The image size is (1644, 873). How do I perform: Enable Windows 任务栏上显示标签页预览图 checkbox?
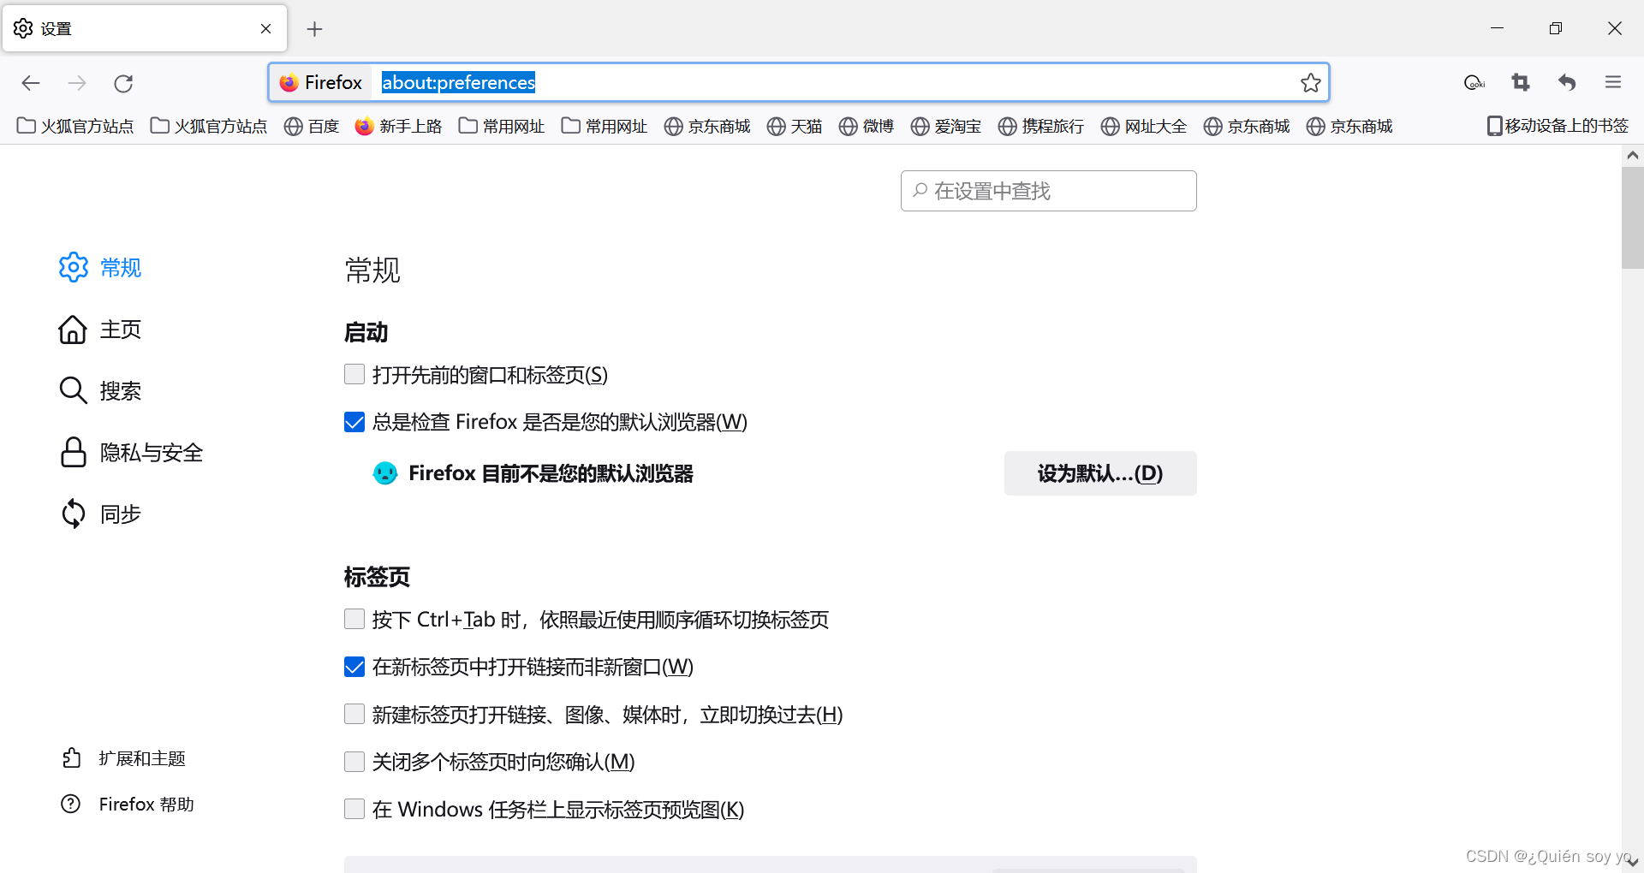[354, 809]
